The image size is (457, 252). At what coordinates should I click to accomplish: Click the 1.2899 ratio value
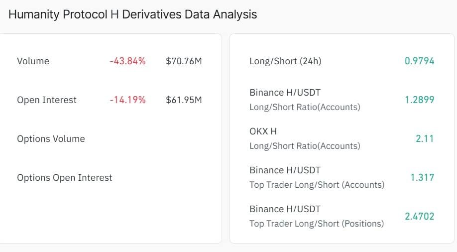(x=419, y=100)
